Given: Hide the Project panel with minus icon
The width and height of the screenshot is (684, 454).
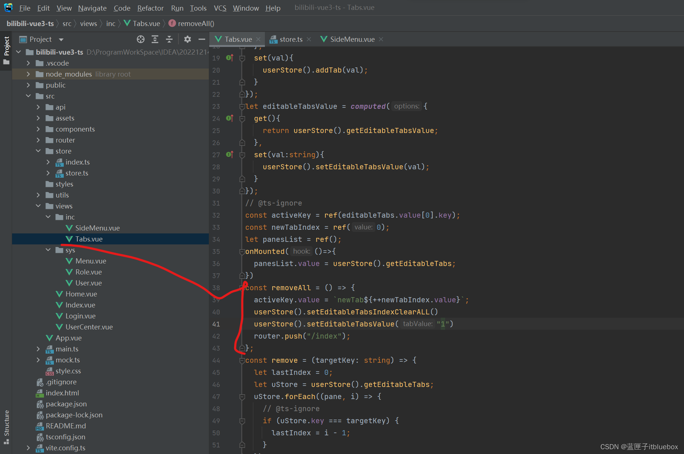Looking at the screenshot, I should click(x=201, y=39).
